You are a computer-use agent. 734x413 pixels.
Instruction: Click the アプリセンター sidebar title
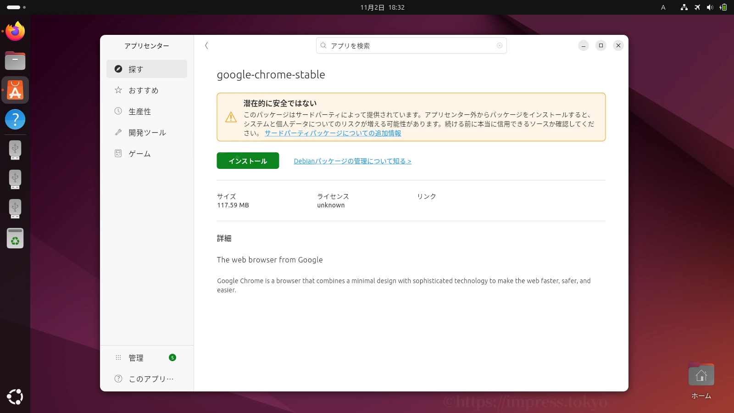pyautogui.click(x=147, y=46)
